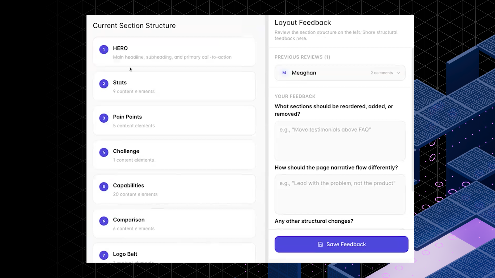Viewport: 495px width, 278px height.
Task: Open the Pain Points section title
Action: click(x=127, y=117)
